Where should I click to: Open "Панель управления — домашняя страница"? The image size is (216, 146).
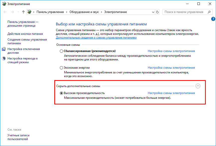point(23,24)
